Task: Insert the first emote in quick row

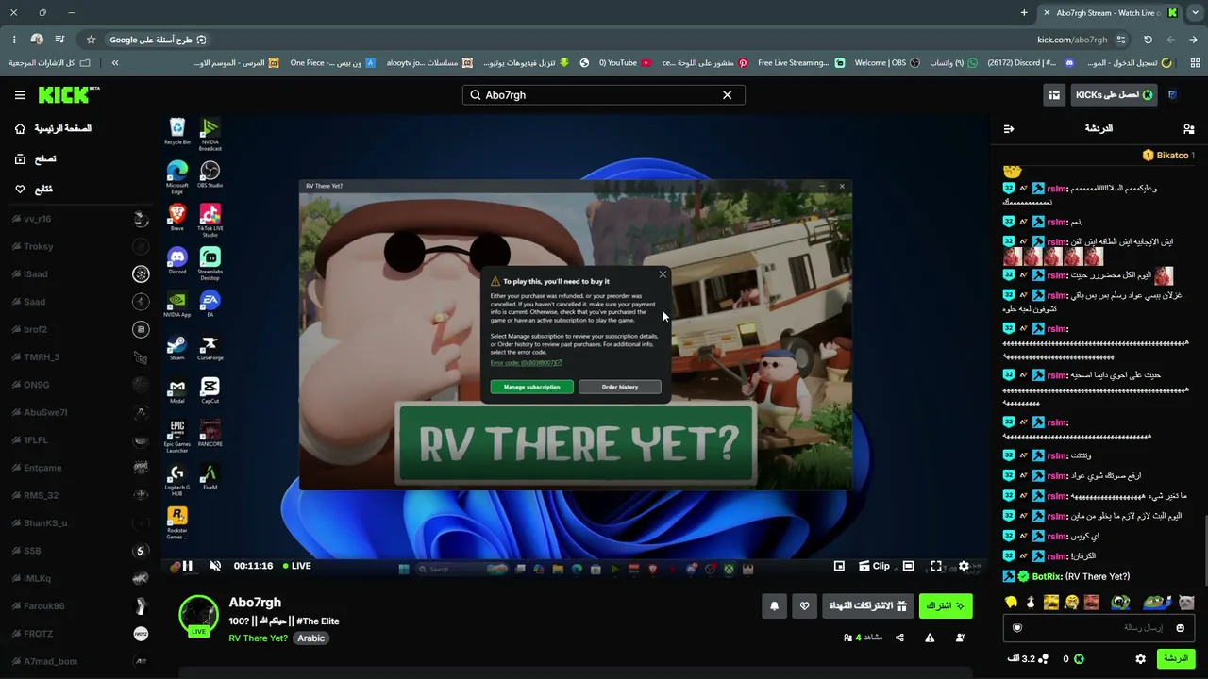Action: coord(1011,603)
